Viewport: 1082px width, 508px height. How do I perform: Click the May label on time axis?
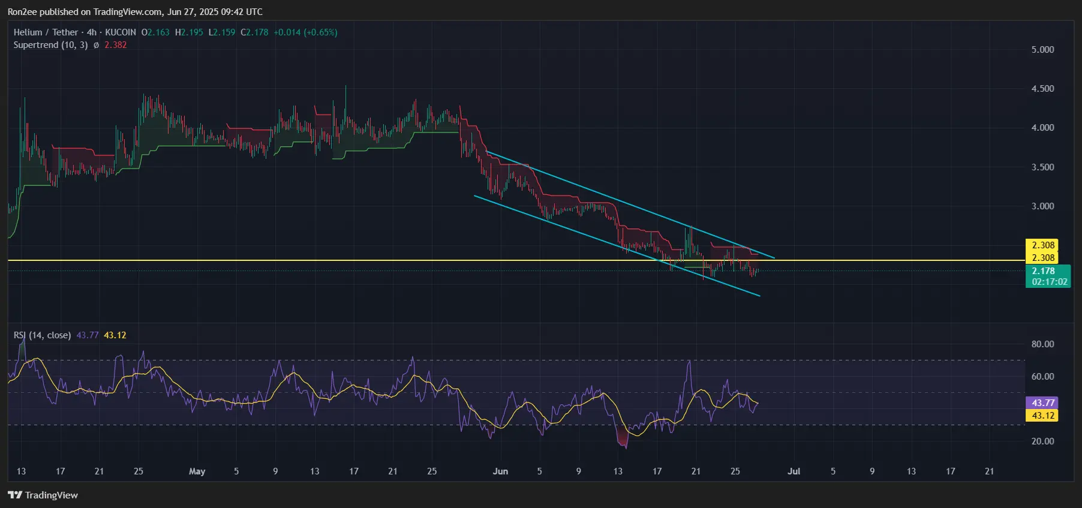[x=197, y=471]
